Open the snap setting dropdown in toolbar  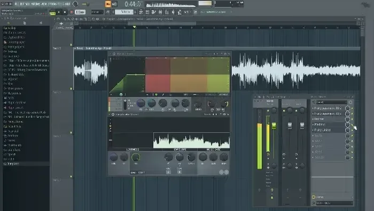tap(97, 12)
